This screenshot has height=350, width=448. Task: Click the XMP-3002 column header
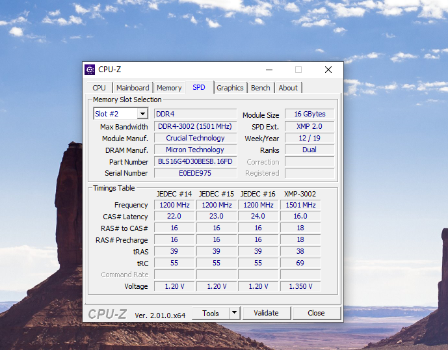(300, 194)
